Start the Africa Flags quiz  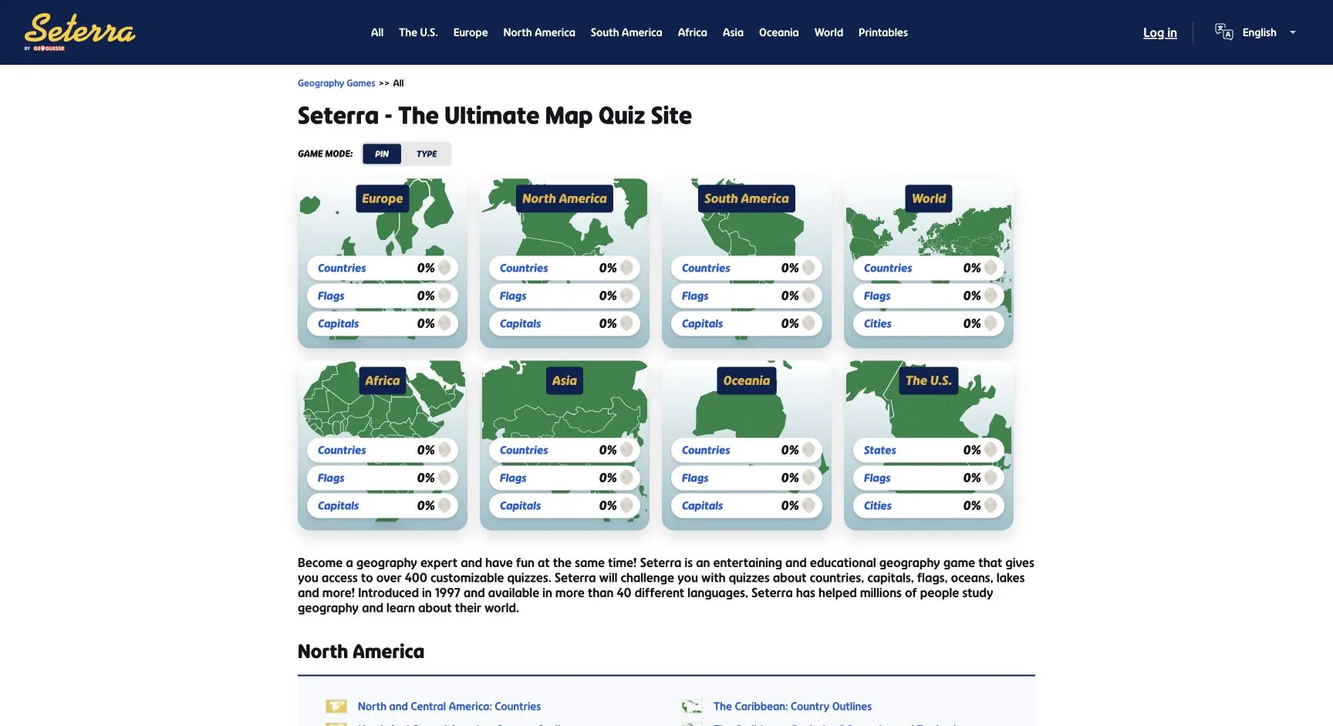(x=383, y=478)
